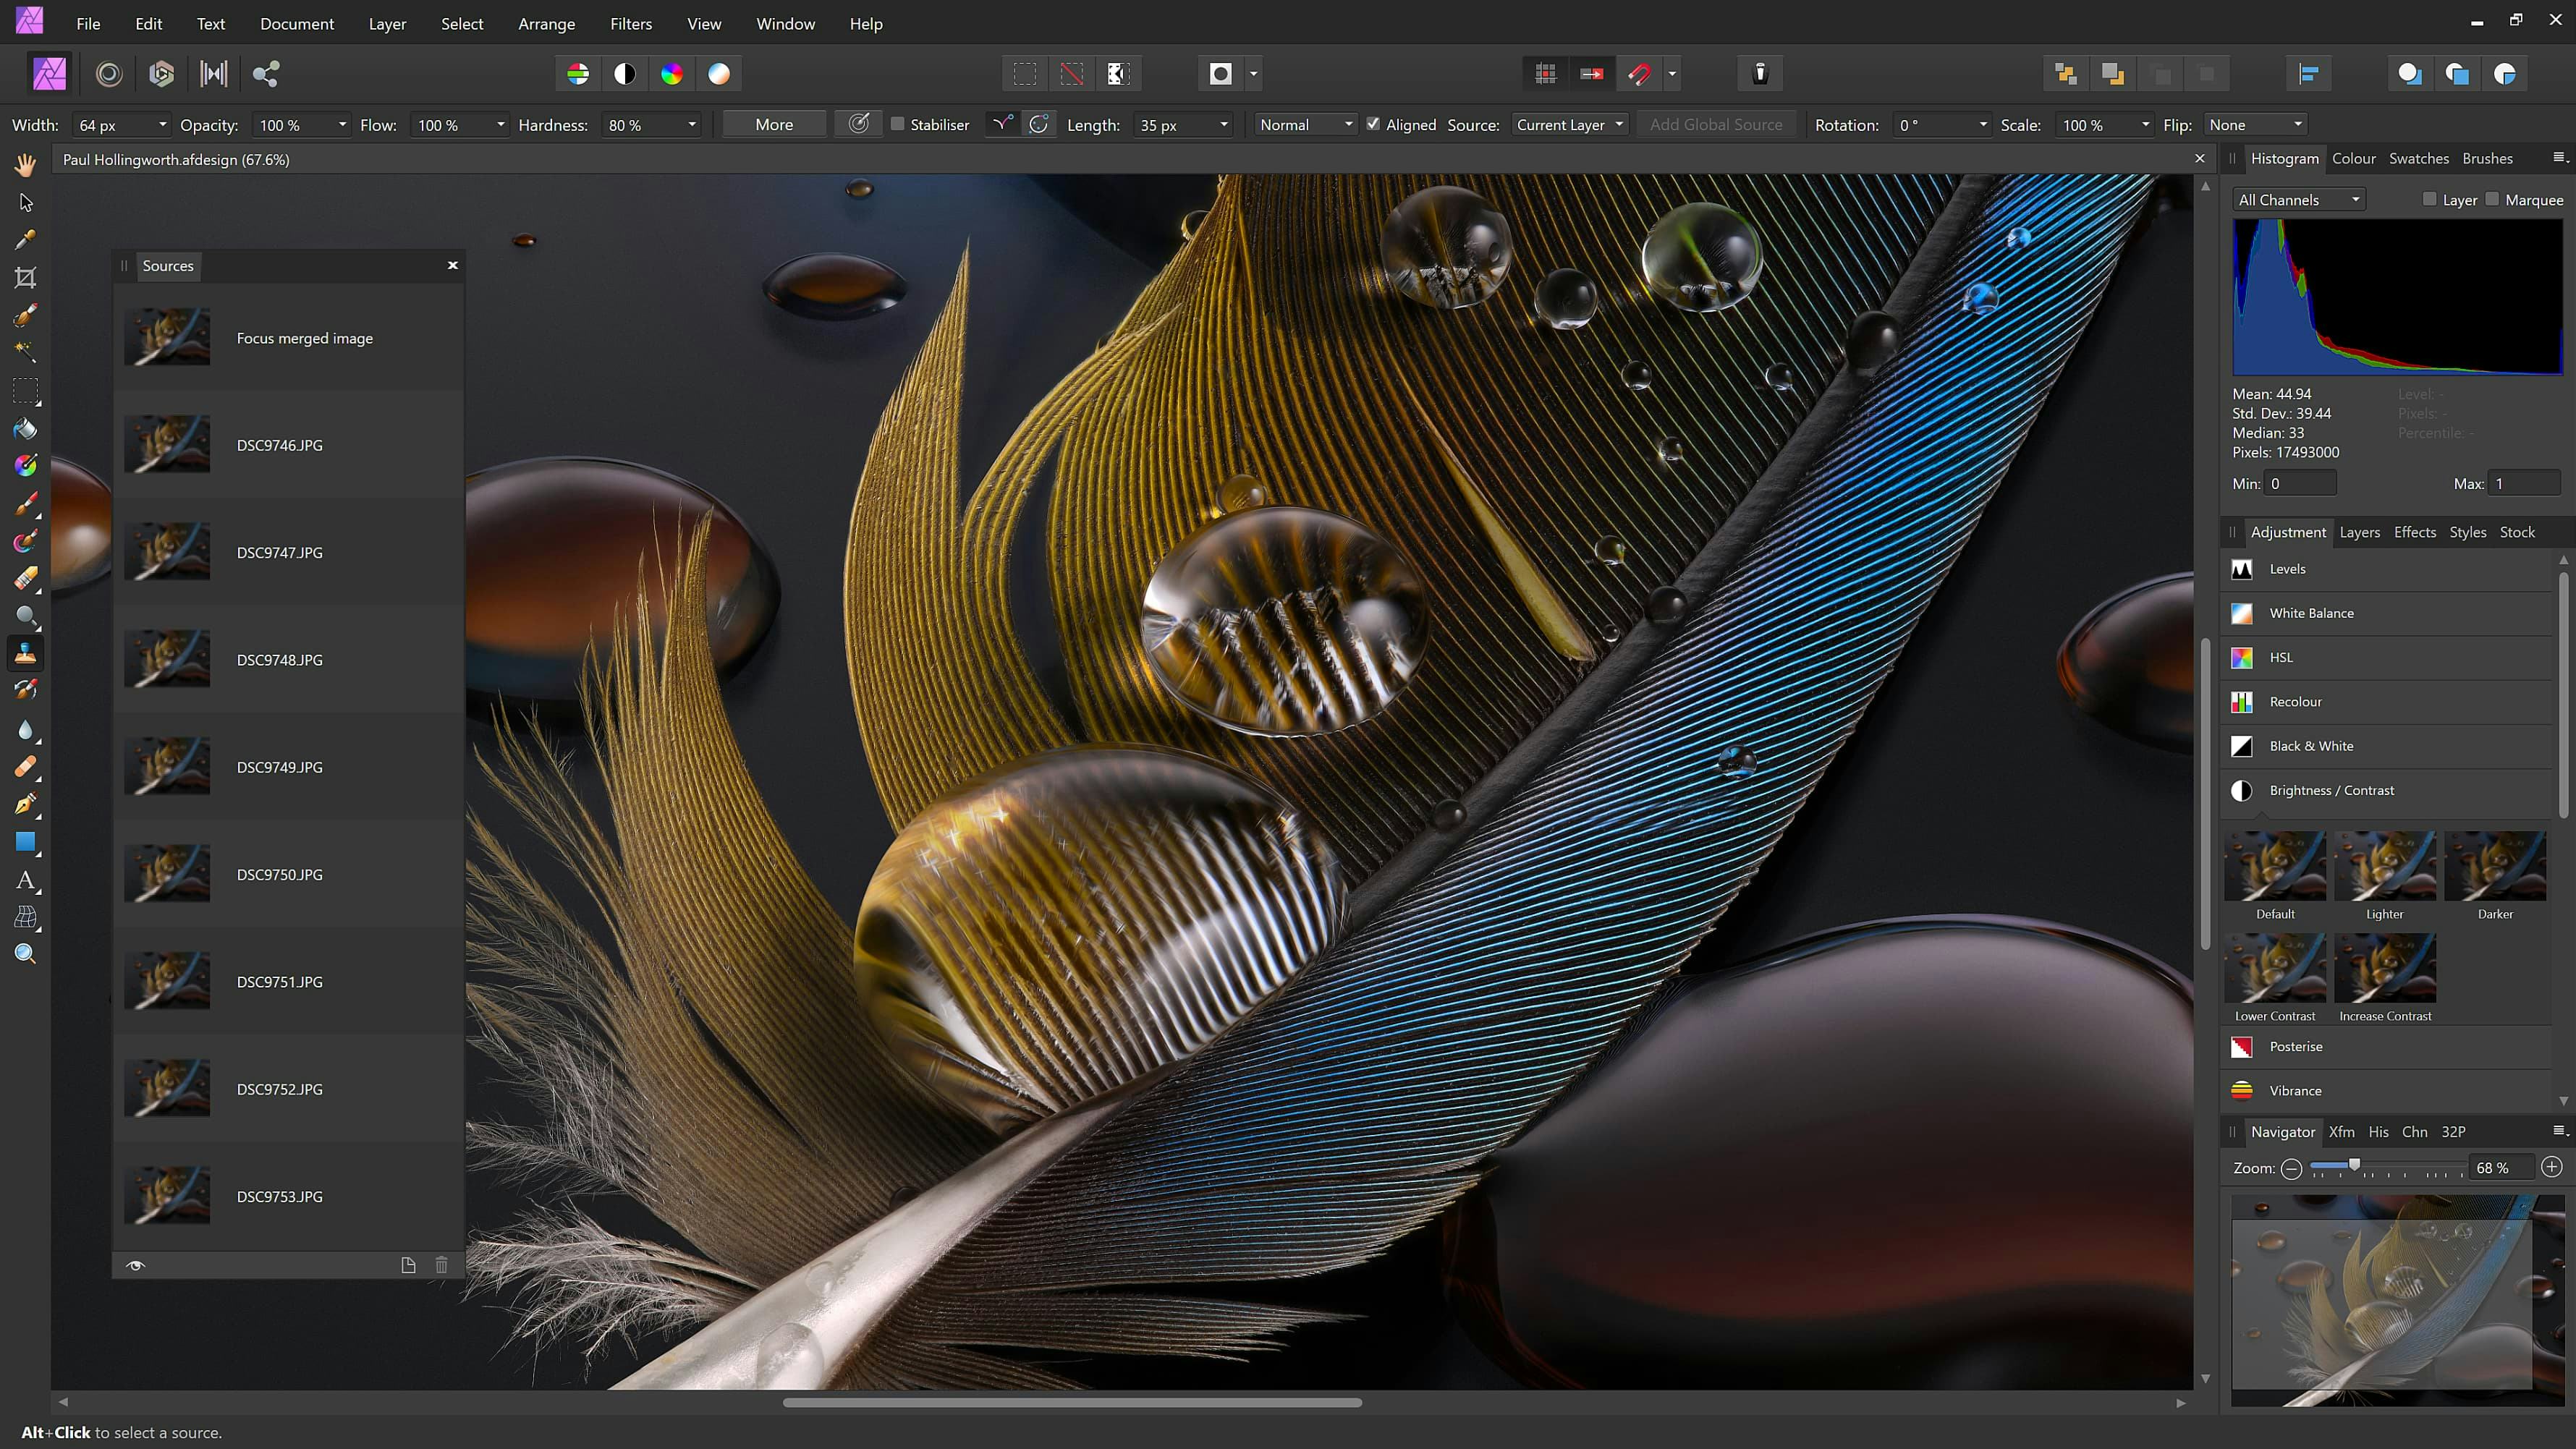
Task: Switch to the Swatches tab
Action: coord(2417,158)
